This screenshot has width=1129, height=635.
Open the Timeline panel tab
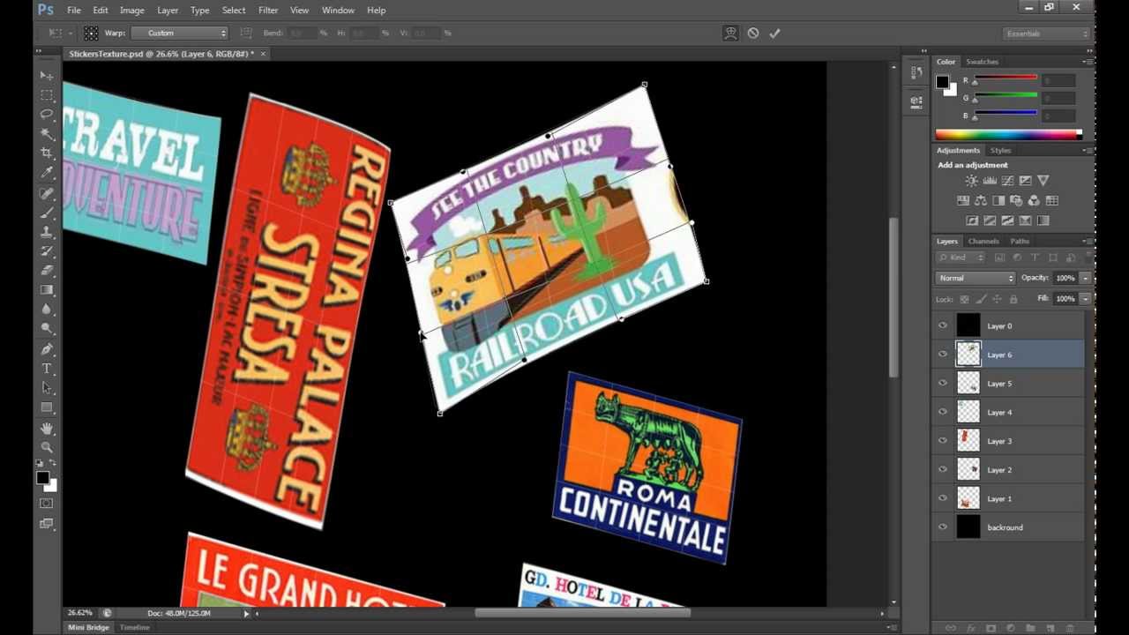point(135,627)
